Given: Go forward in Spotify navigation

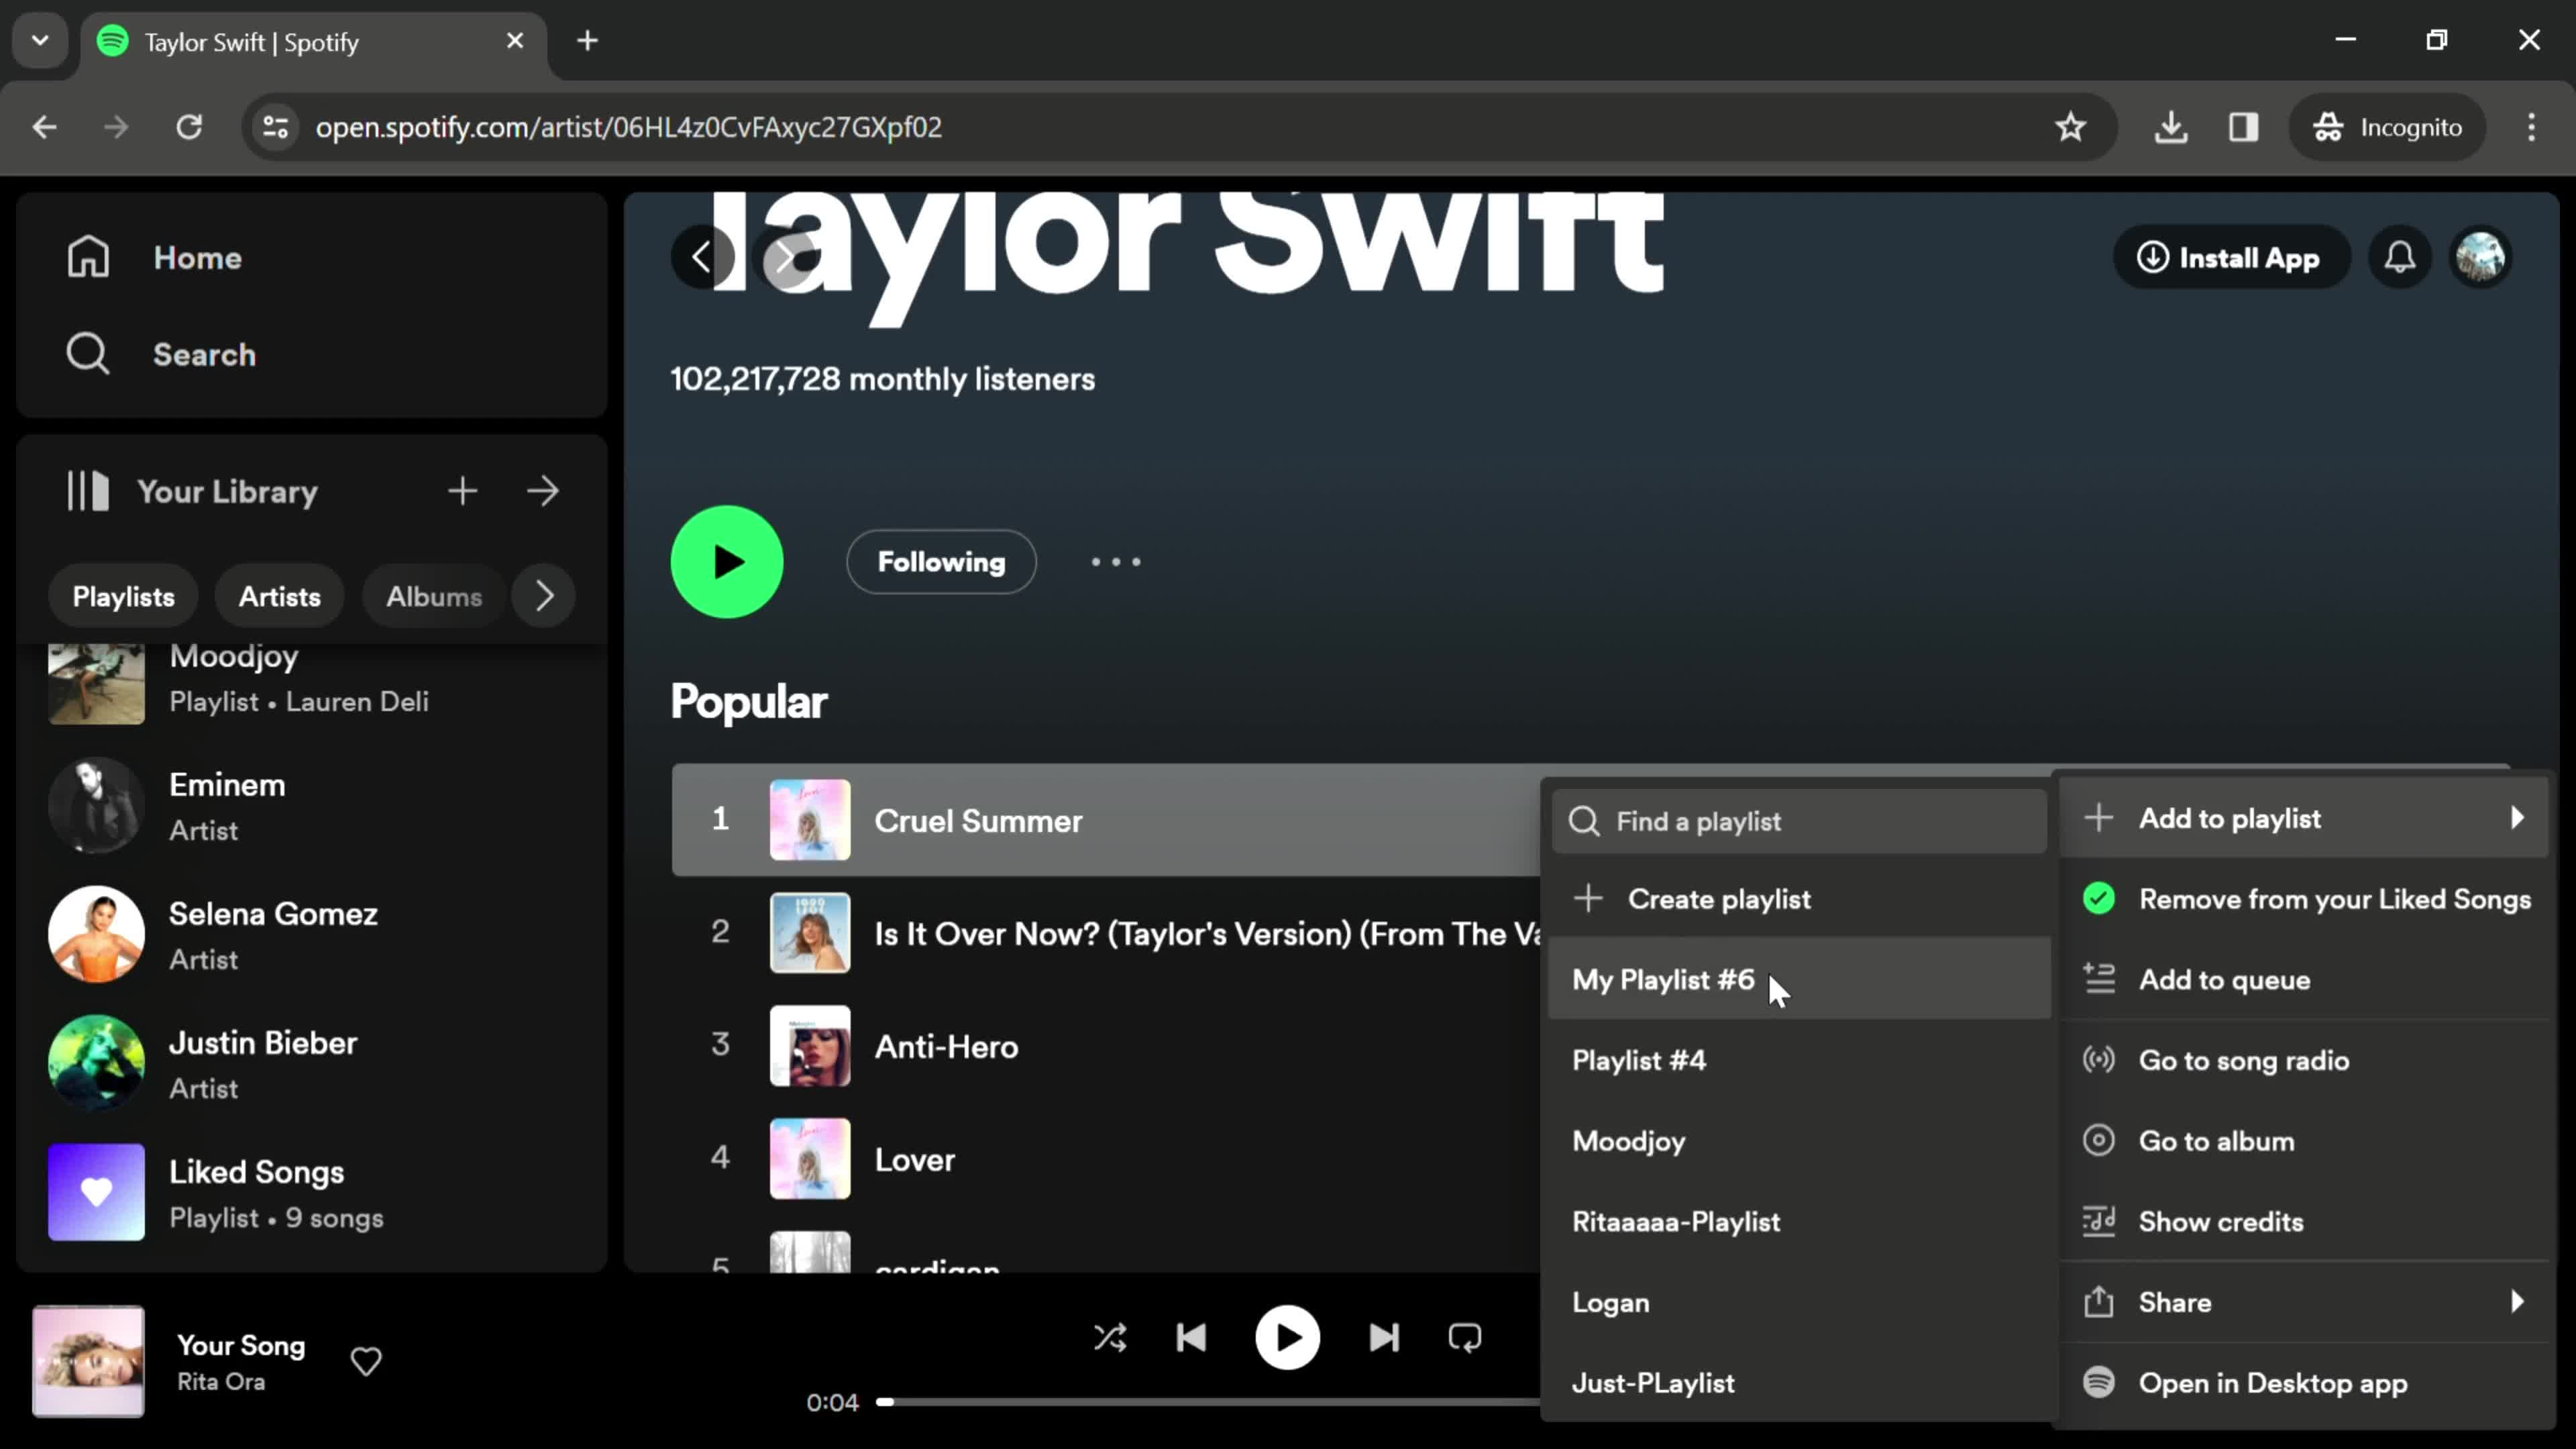Looking at the screenshot, I should click(786, 258).
